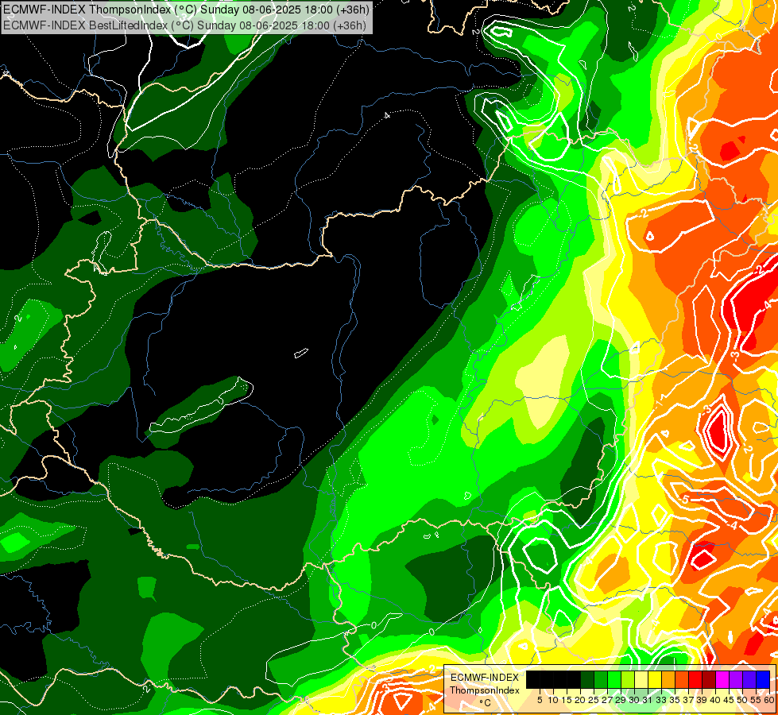Viewport: 778px width, 715px height.
Task: Click the BestLiftedIndex title line at top
Action: [x=184, y=25]
